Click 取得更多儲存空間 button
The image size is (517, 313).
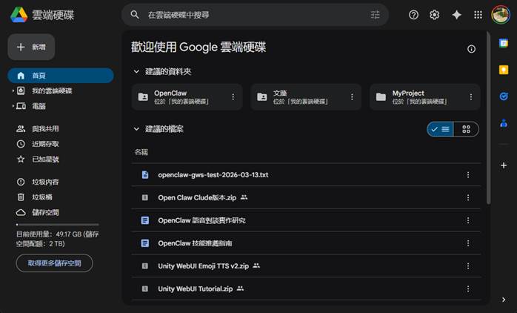(54, 263)
